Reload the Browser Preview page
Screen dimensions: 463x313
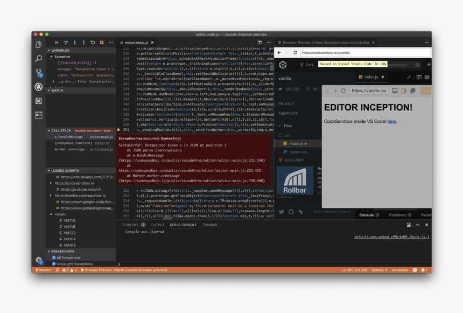(x=295, y=53)
